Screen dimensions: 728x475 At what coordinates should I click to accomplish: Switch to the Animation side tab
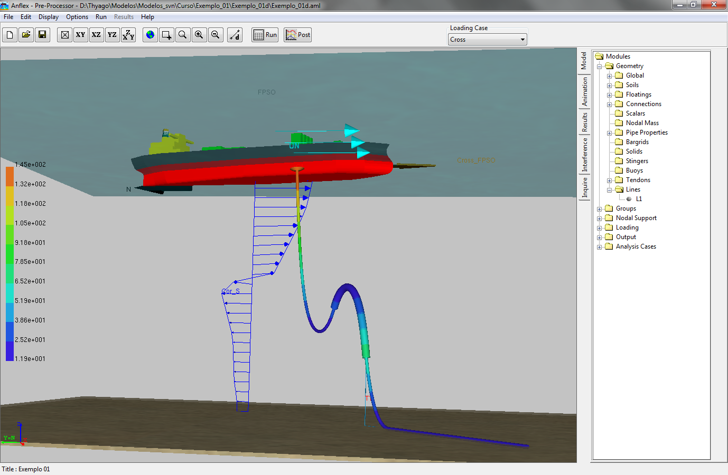tap(584, 92)
